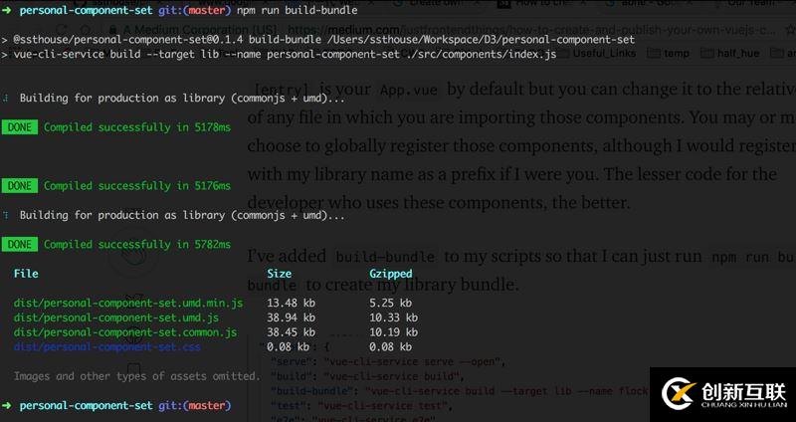Click 'Images and other types of assets omitted.' line
This screenshot has width=796, height=422.
click(137, 376)
